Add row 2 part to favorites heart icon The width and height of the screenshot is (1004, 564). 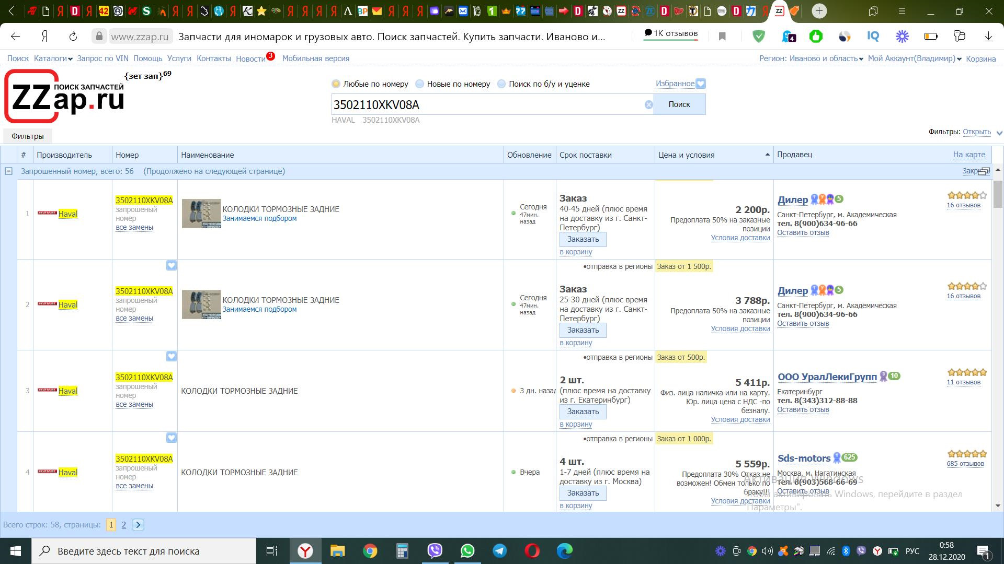172,265
